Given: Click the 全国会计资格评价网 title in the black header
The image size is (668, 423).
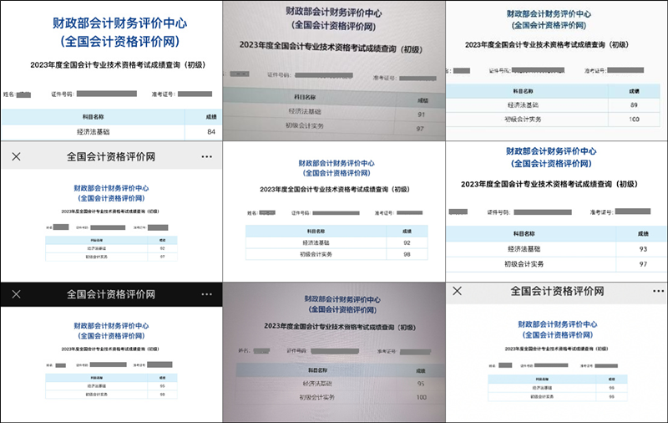Looking at the screenshot, I should [111, 294].
